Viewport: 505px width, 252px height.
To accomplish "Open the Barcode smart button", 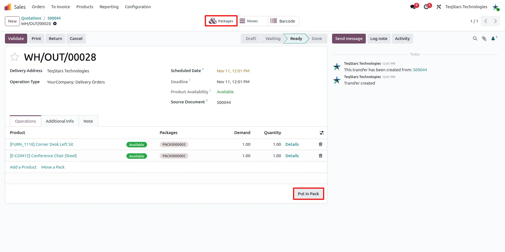I will pyautogui.click(x=283, y=21).
